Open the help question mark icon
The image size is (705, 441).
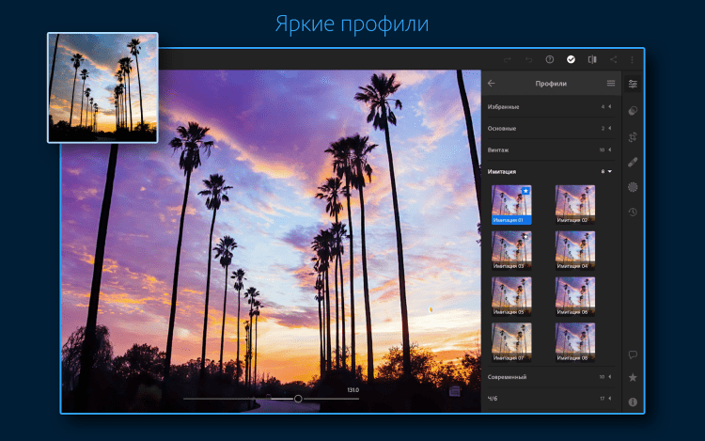click(x=550, y=59)
